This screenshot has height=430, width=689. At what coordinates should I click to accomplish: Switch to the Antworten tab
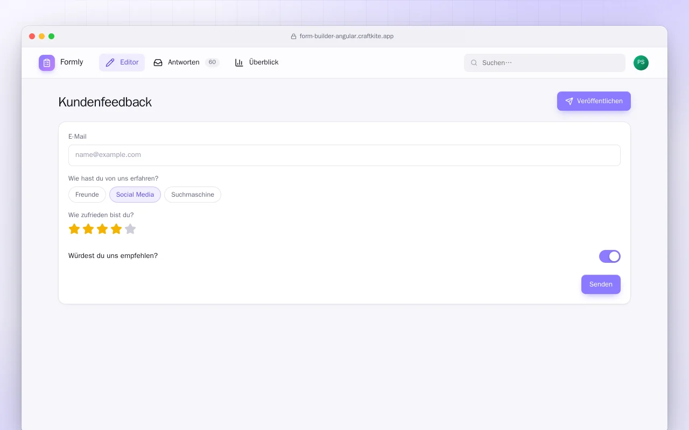pos(186,62)
